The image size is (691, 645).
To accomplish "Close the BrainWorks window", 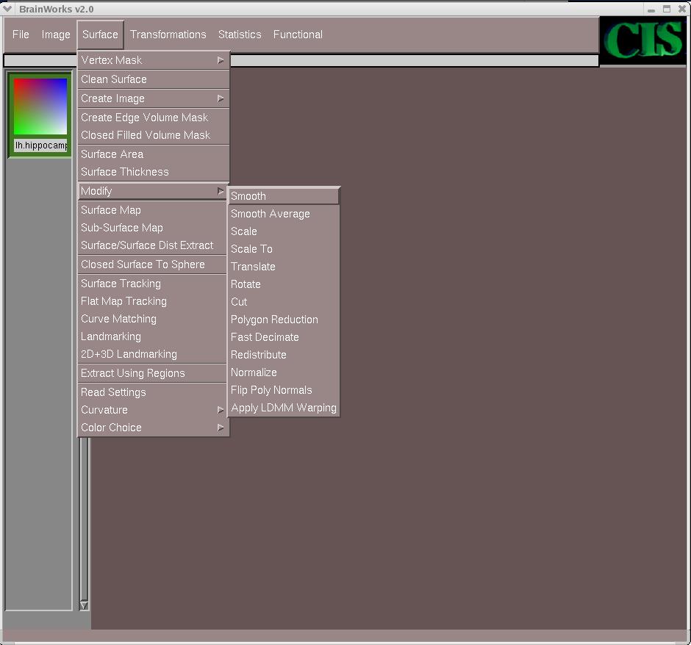I will pyautogui.click(x=681, y=9).
